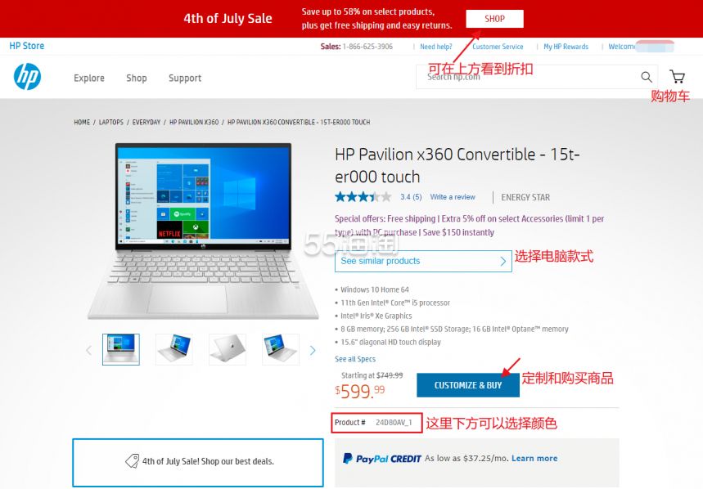Open the Support menu
Viewport: 703px width, 489px height.
pos(185,79)
